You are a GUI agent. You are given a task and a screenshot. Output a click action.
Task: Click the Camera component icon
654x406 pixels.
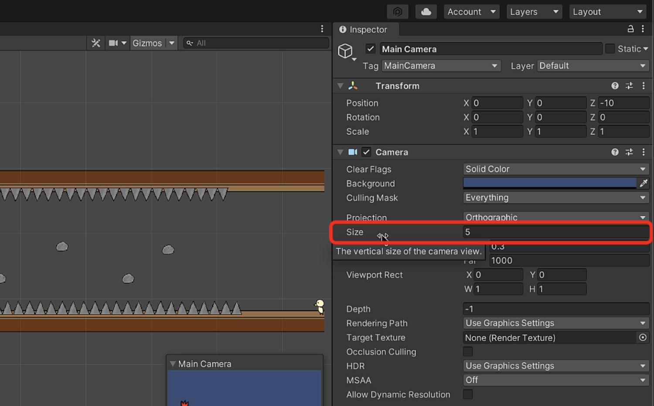click(353, 152)
